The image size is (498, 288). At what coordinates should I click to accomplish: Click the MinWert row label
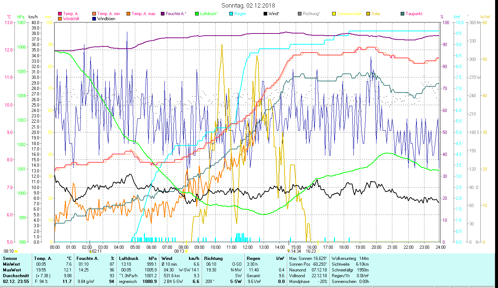pyautogui.click(x=12, y=265)
